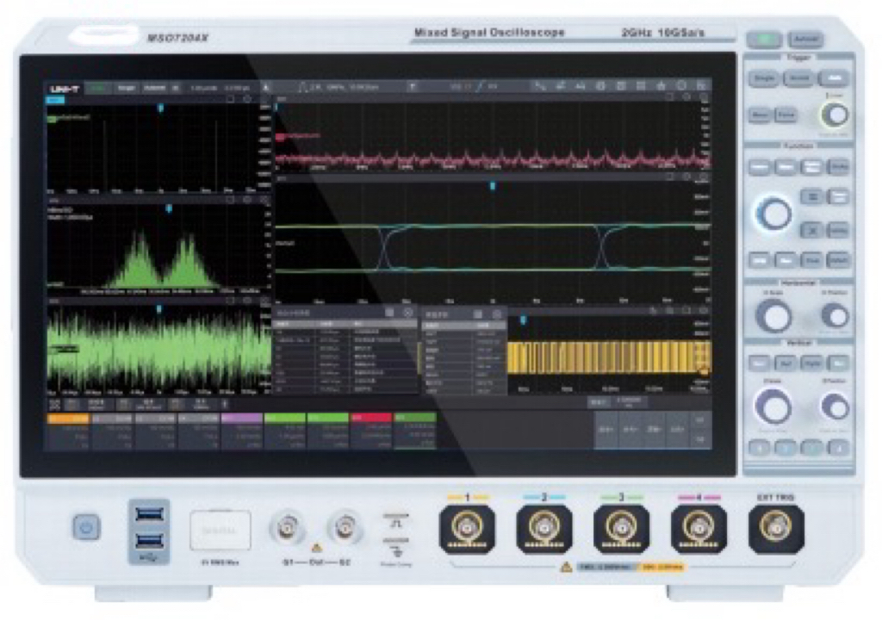Image resolution: width=882 pixels, height=621 pixels.
Task: Toggle the on-screen green Run indicator
Action: [x=97, y=88]
